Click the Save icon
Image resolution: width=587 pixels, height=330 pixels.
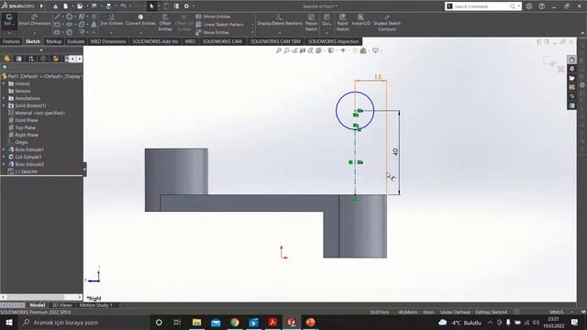[94, 6]
